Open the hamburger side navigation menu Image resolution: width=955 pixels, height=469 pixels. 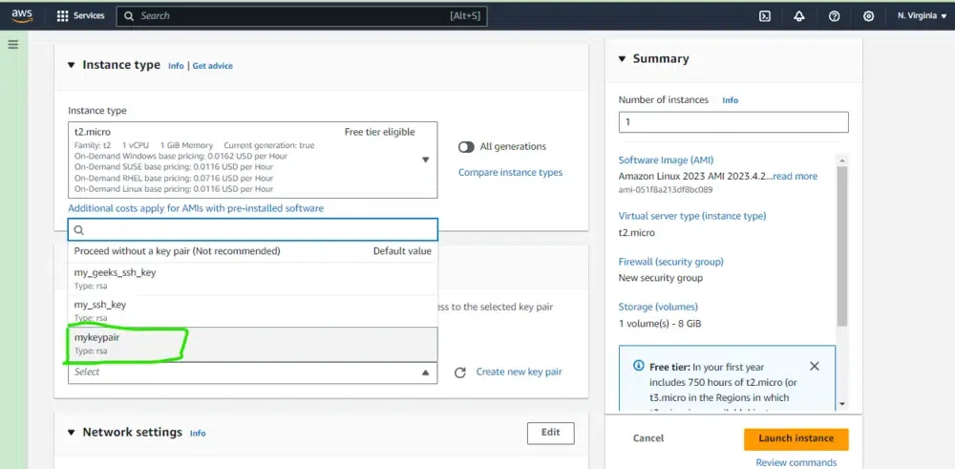[12, 45]
